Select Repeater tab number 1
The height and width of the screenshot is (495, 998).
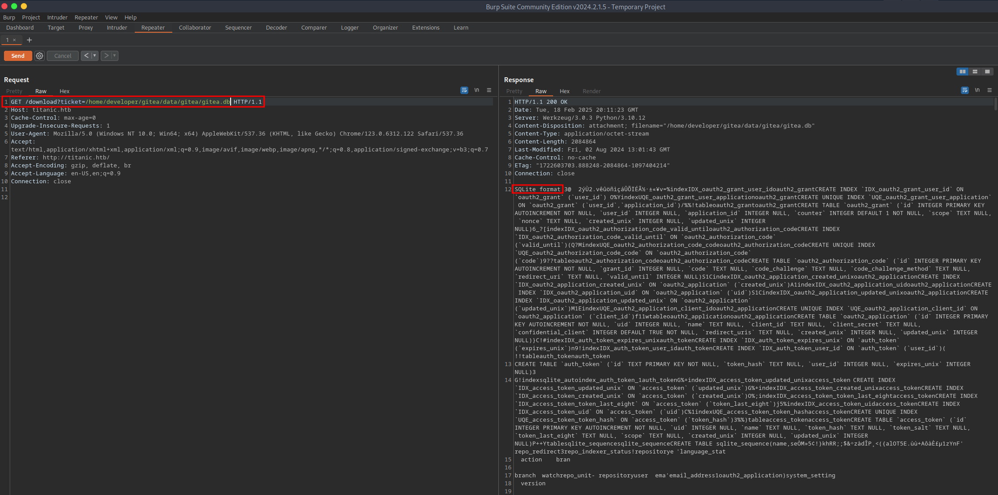tap(7, 40)
